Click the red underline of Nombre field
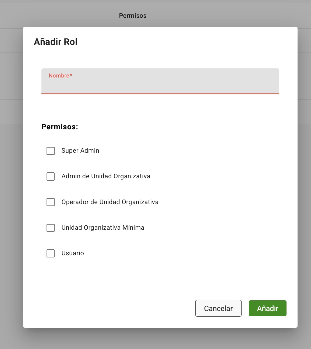This screenshot has width=311, height=349. [160, 94]
